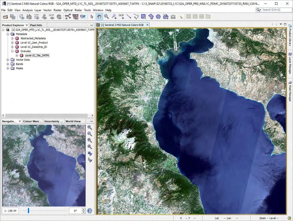Click the Range Finder ruler tool
Viewport: 293px width, 221px height.
(x=173, y=17)
